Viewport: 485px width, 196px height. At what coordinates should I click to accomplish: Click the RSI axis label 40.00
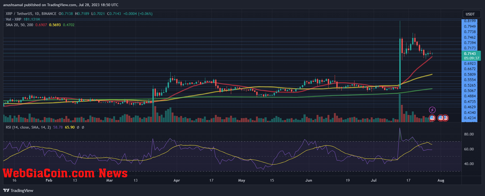point(469,164)
